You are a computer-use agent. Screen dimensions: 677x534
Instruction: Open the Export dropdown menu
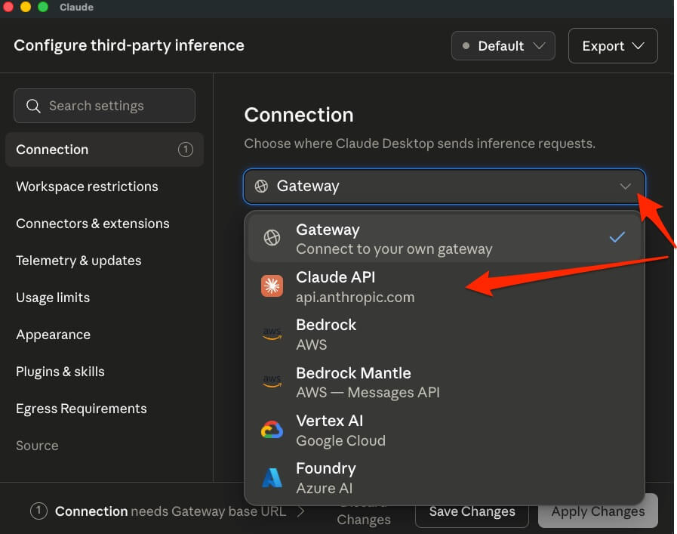613,46
